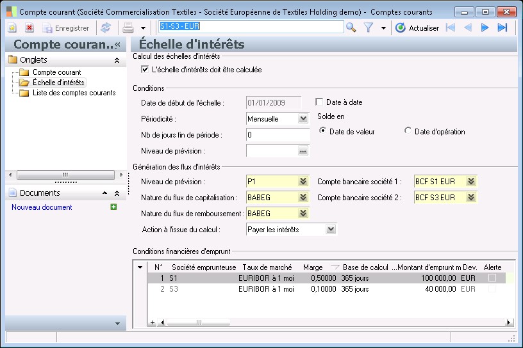Viewport: 523px width, 348px height.
Task: Select the S3 row in financial conditions table
Action: [327, 289]
